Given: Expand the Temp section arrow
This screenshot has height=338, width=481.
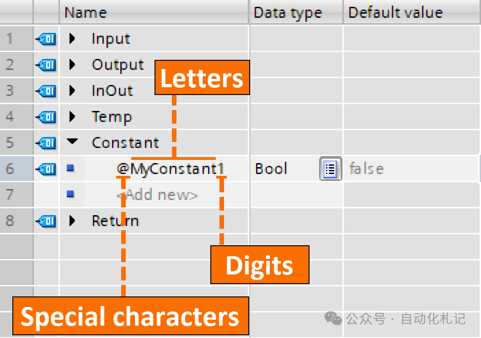Looking at the screenshot, I should click(x=72, y=116).
